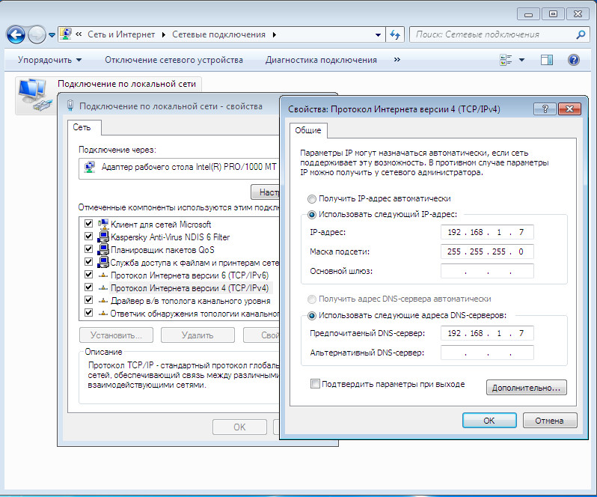The width and height of the screenshot is (597, 497).
Task: Click the Служба доступа к файлам icon
Action: (x=103, y=262)
